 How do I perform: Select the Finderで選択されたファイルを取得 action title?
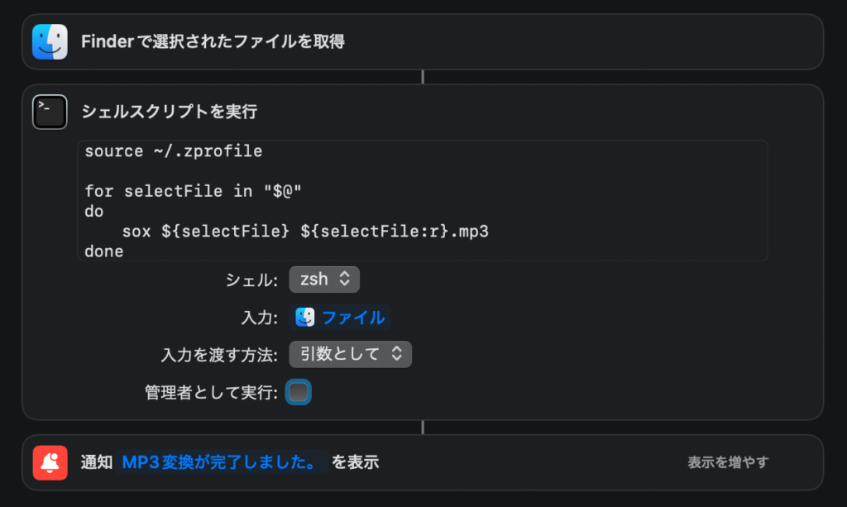tap(213, 41)
